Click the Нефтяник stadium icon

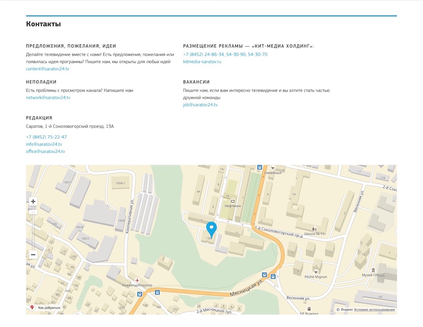coord(233,201)
